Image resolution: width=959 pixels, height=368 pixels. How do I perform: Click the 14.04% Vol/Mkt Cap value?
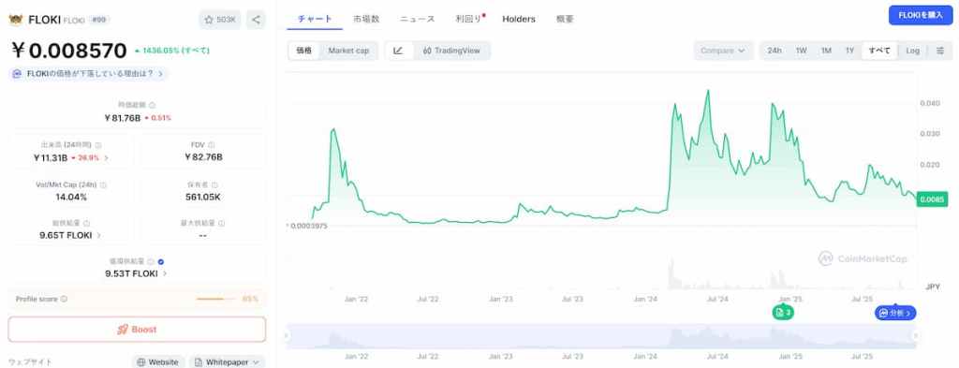pos(71,197)
